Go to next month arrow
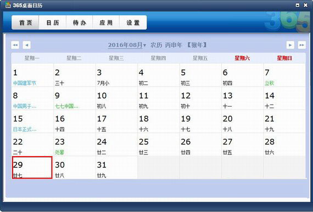This screenshot has height=212, width=313. [x=290, y=45]
